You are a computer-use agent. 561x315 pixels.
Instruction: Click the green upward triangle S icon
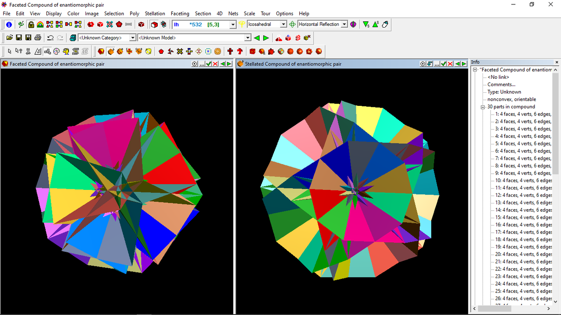click(x=376, y=24)
